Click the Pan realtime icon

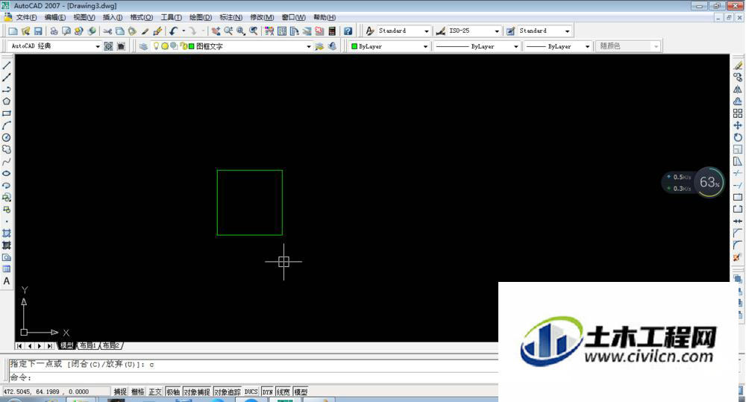click(x=216, y=31)
